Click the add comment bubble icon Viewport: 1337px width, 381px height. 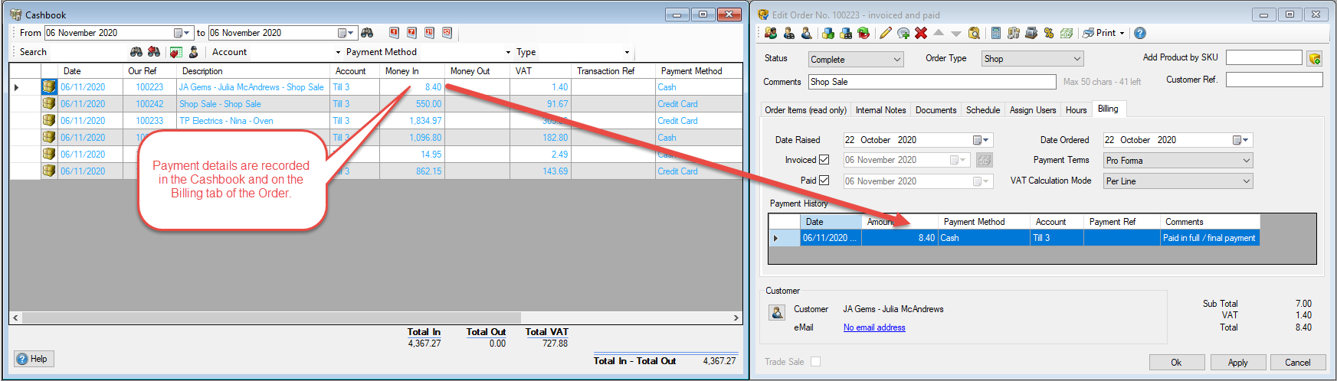903,33
